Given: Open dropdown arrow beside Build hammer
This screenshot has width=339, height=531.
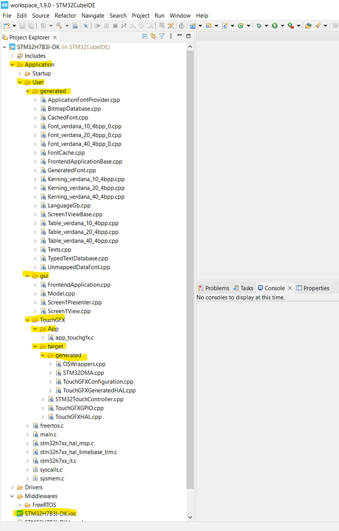Looking at the screenshot, I should click(67, 26).
